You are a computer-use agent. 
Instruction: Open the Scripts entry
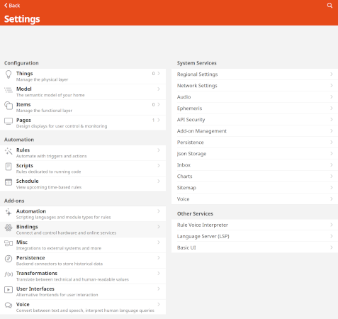[83, 169]
